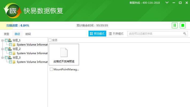Click the grid icon on 预览模式 button
190x107 pixels.
pos(91,33)
